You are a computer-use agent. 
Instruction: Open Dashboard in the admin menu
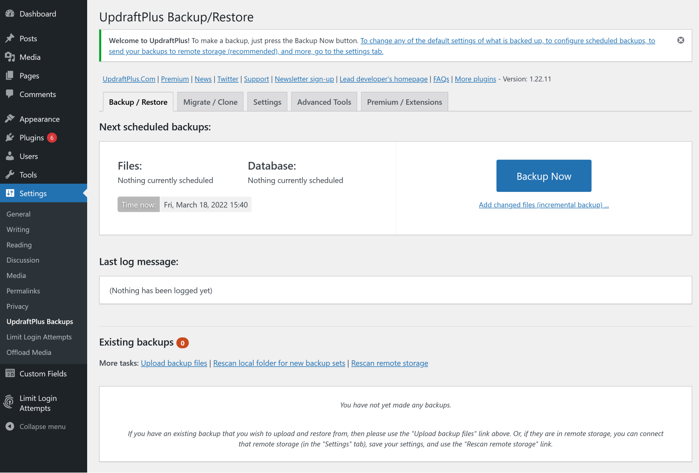pyautogui.click(x=44, y=14)
